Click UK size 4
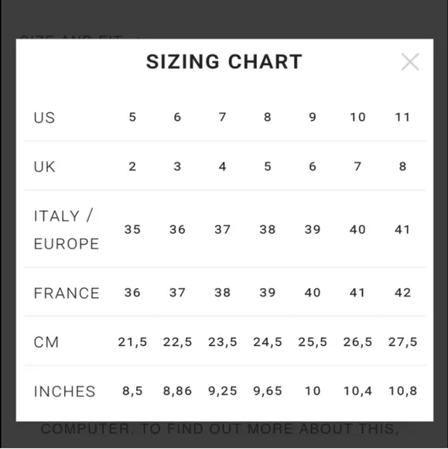 click(222, 166)
